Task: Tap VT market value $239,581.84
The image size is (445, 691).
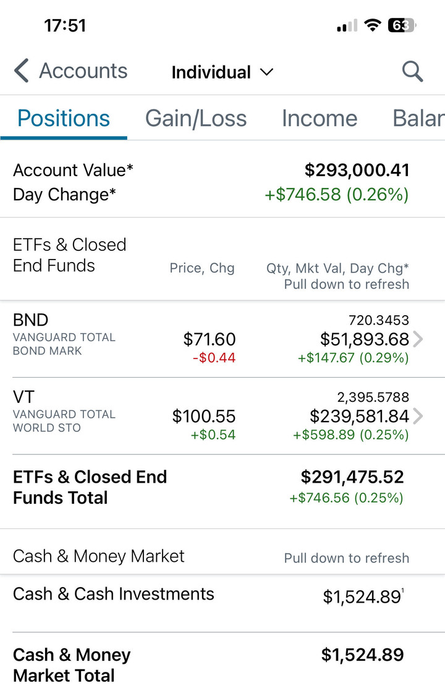Action: pyautogui.click(x=359, y=417)
